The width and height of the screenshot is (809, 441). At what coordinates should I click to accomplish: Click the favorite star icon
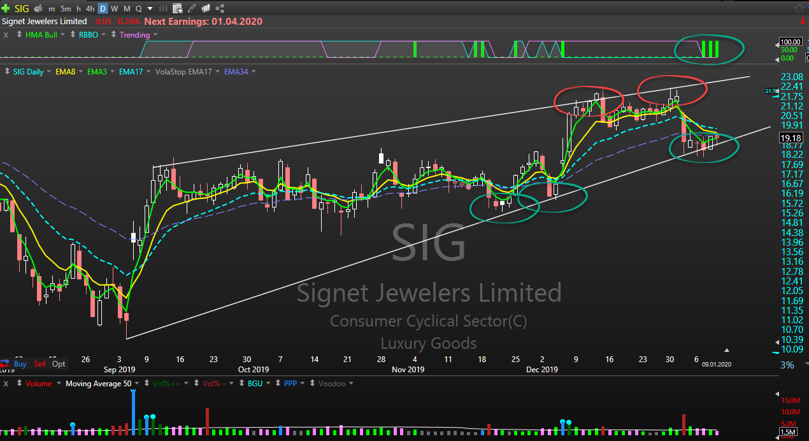(x=799, y=8)
